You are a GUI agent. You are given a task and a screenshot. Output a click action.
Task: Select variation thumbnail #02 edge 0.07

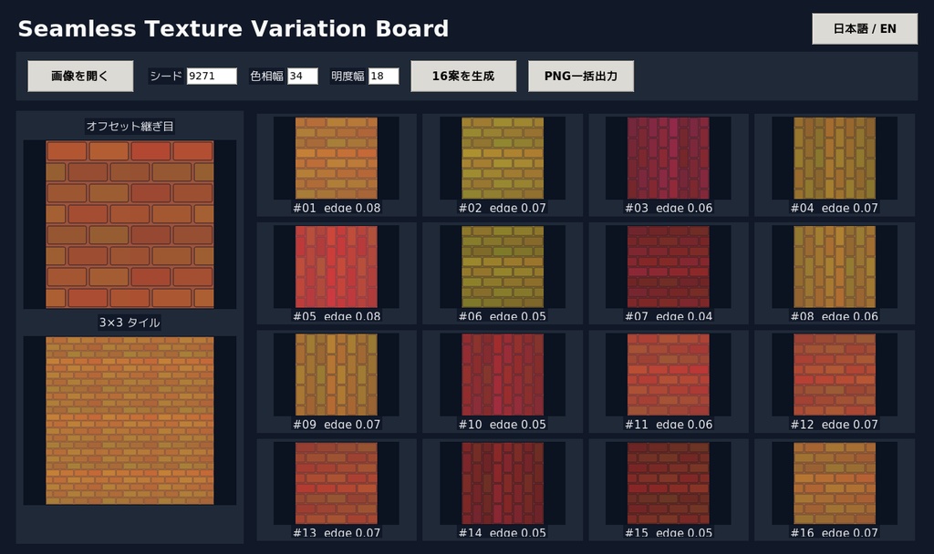pos(503,158)
